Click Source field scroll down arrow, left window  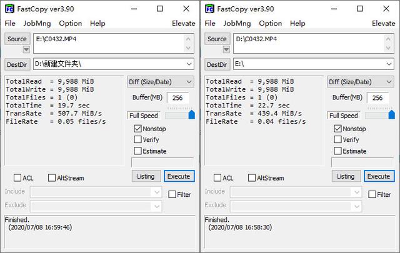pyautogui.click(x=188, y=48)
